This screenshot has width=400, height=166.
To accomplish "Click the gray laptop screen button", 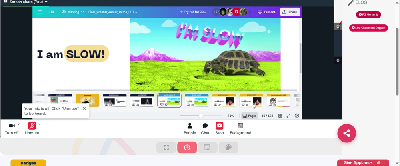I will (208, 147).
